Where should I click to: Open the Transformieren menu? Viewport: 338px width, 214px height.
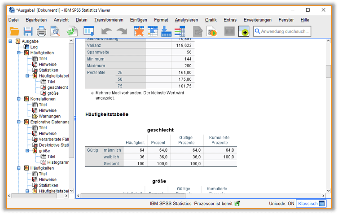pyautogui.click(x=109, y=20)
